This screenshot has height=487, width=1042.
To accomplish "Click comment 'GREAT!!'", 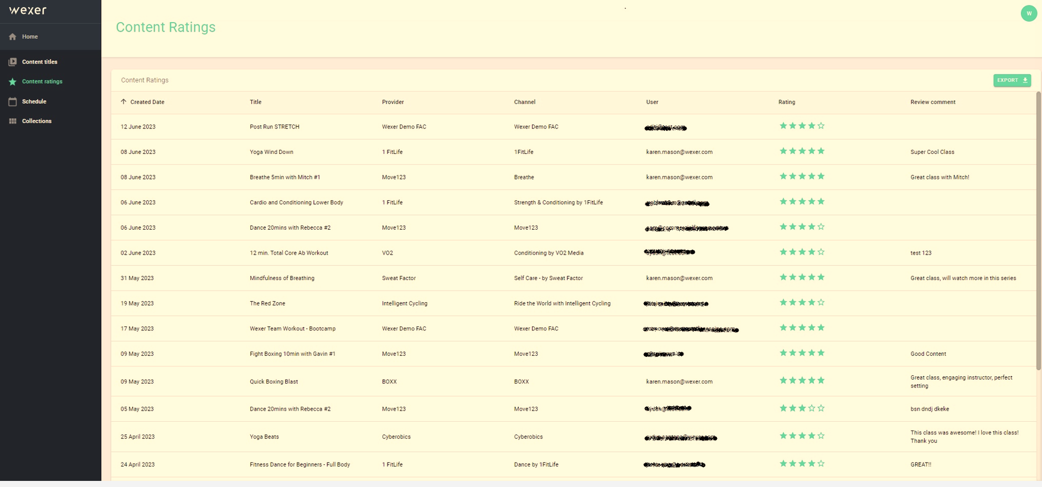I will [921, 465].
